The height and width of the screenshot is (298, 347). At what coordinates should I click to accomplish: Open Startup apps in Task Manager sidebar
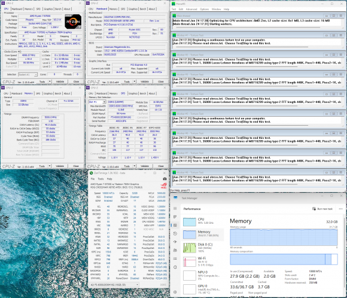[175, 242]
